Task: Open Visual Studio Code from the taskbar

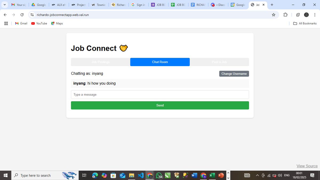Action: click(x=141, y=175)
